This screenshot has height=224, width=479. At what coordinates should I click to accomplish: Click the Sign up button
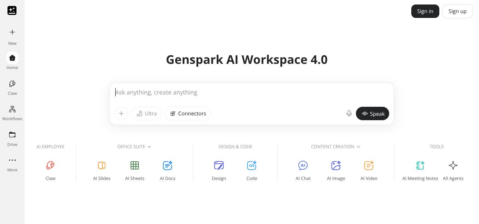pos(457,11)
